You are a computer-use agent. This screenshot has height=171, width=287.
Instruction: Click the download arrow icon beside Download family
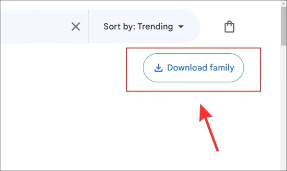tap(158, 68)
